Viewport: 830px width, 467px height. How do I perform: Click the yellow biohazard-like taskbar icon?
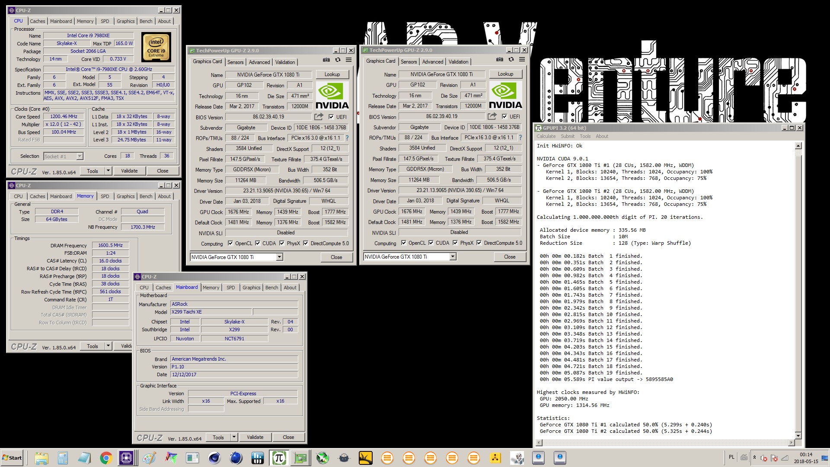pyautogui.click(x=495, y=458)
